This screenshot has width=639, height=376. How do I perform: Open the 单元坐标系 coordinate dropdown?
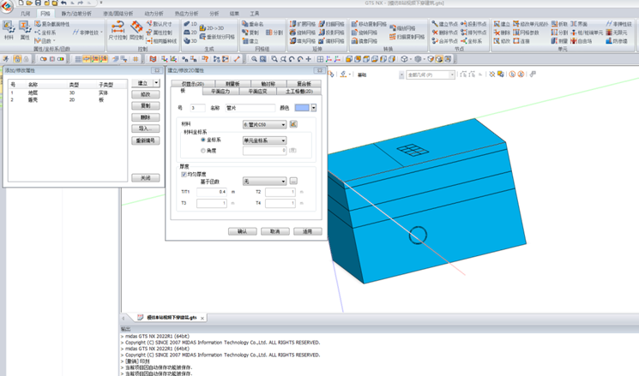(x=264, y=140)
